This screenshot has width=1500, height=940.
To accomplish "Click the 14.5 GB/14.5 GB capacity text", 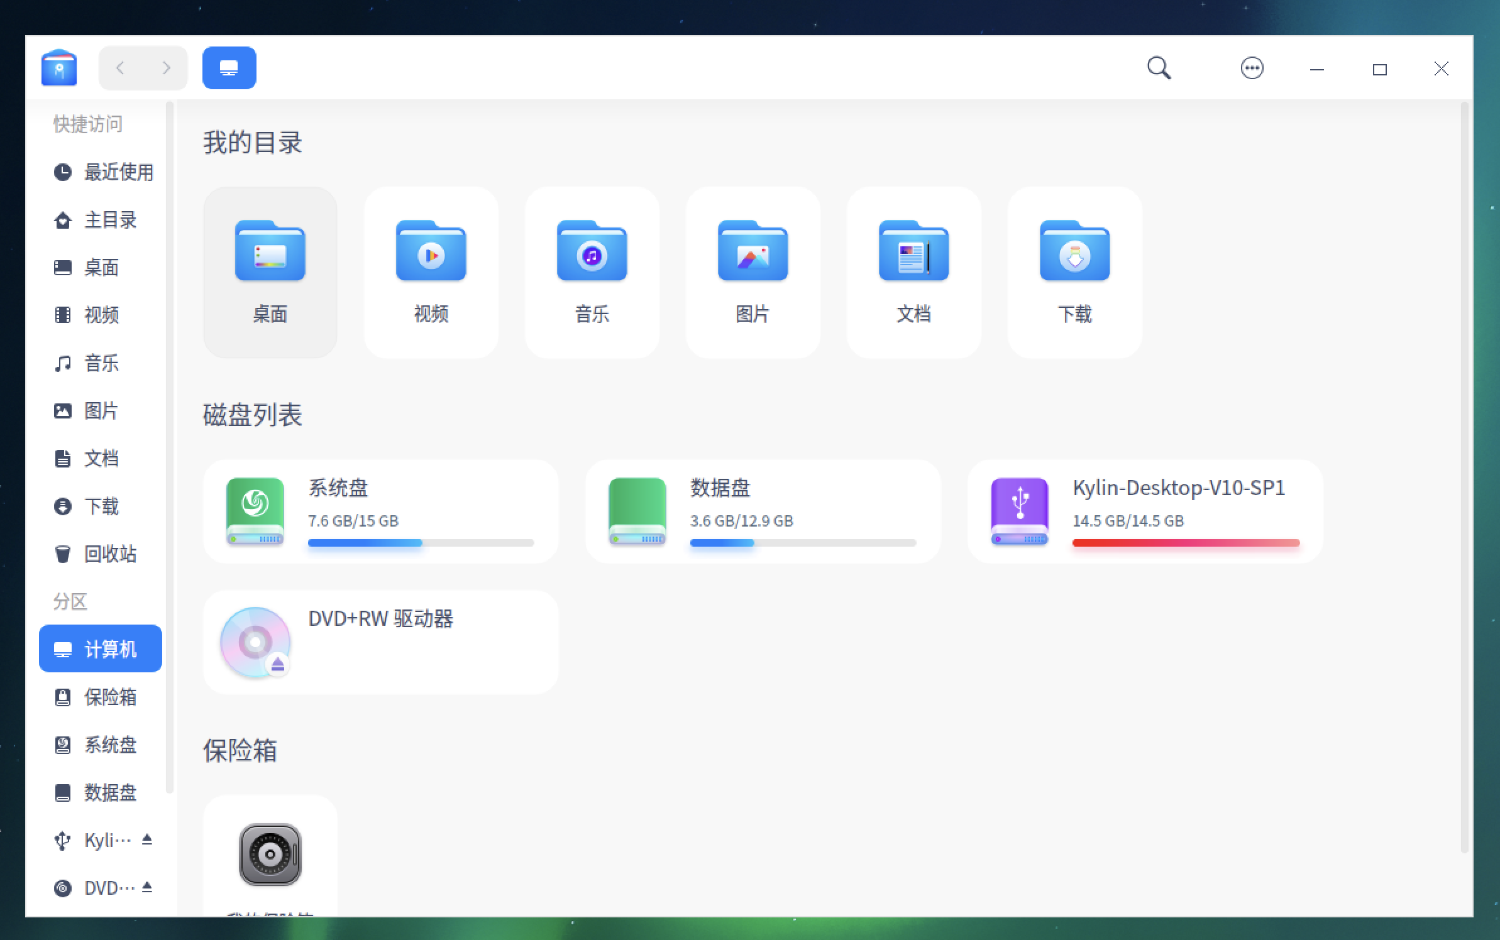I will click(1128, 521).
